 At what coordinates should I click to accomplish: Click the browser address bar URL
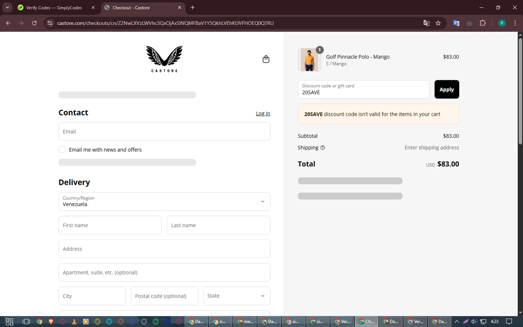tap(165, 23)
